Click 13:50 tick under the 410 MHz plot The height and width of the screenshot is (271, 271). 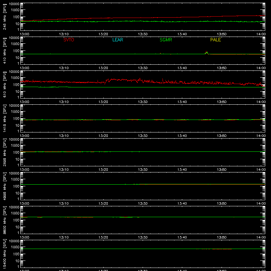click(x=222, y=68)
